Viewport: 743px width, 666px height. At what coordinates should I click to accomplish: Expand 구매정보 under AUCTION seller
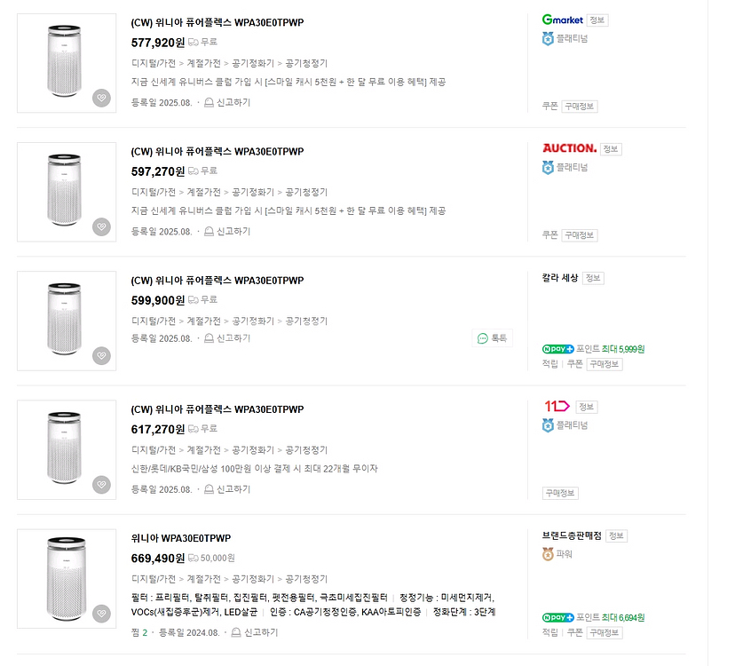pyautogui.click(x=580, y=235)
